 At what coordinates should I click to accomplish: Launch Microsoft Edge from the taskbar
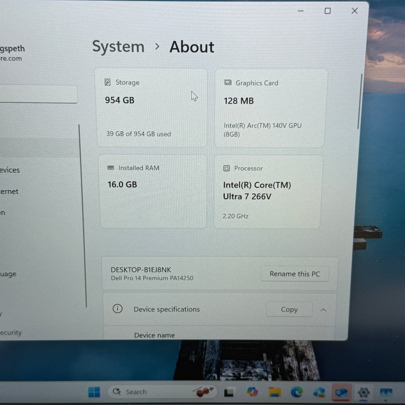click(x=296, y=392)
